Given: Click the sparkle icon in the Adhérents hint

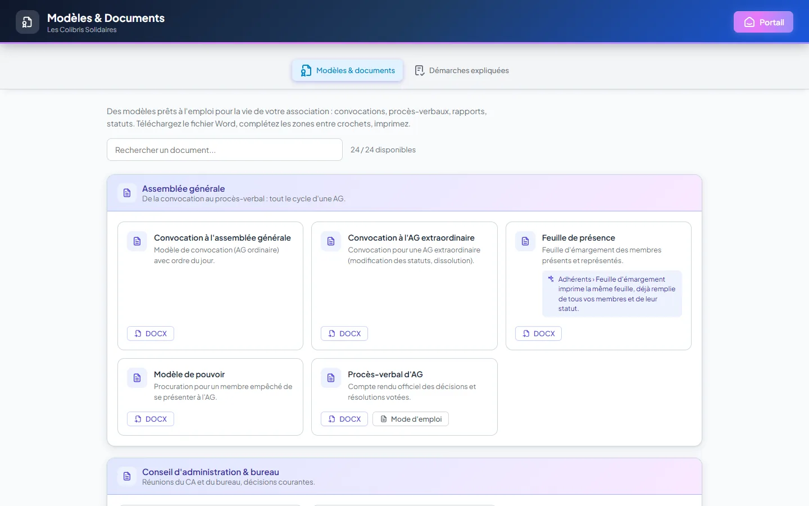Looking at the screenshot, I should point(551,279).
